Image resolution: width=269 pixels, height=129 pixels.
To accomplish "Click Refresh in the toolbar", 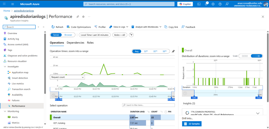I will pyautogui.click(x=57, y=27).
